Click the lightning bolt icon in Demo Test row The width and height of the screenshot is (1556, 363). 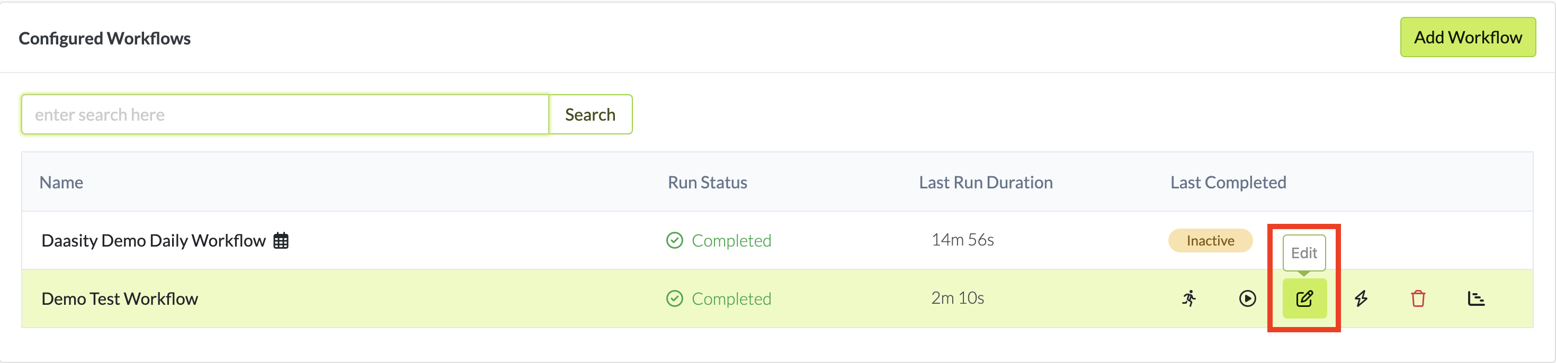(1361, 298)
